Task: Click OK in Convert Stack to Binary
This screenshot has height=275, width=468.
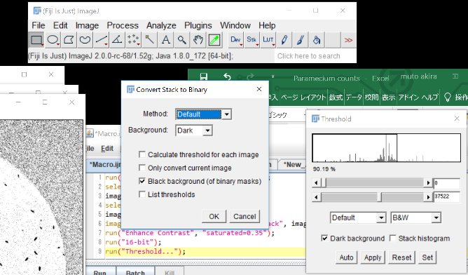Action: [214, 216]
